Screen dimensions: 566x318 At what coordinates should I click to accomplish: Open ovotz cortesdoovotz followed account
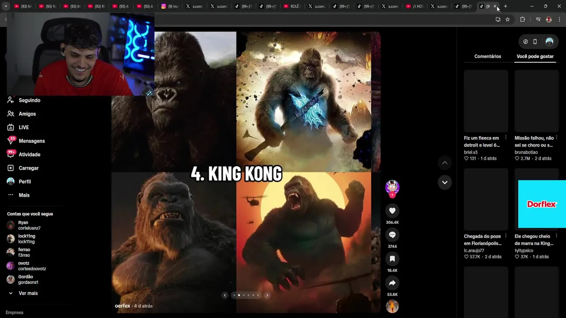[x=27, y=266]
